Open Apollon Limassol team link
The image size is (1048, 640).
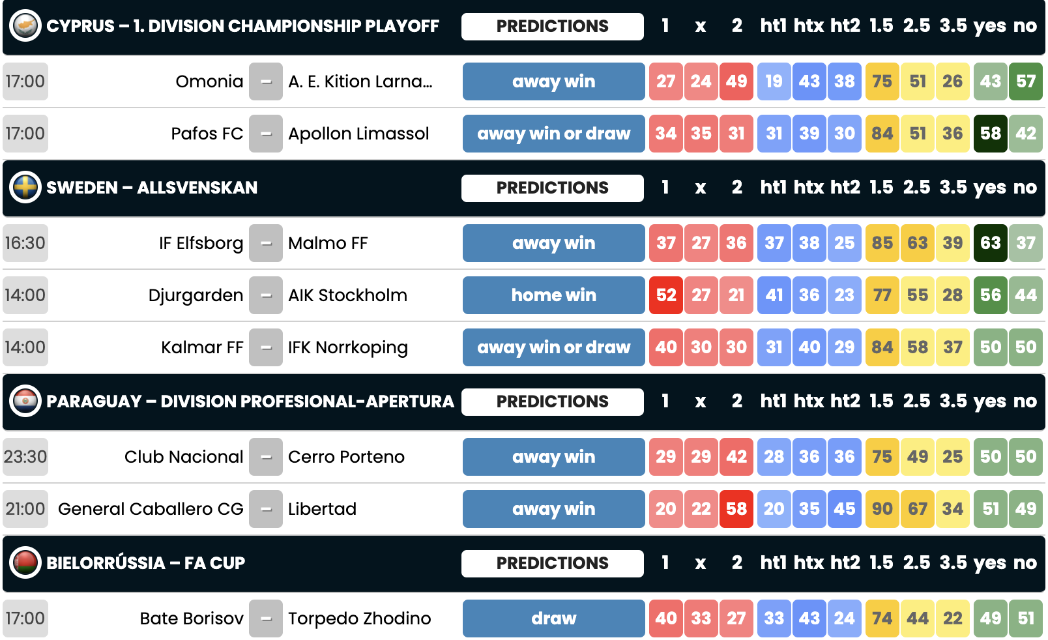358,134
